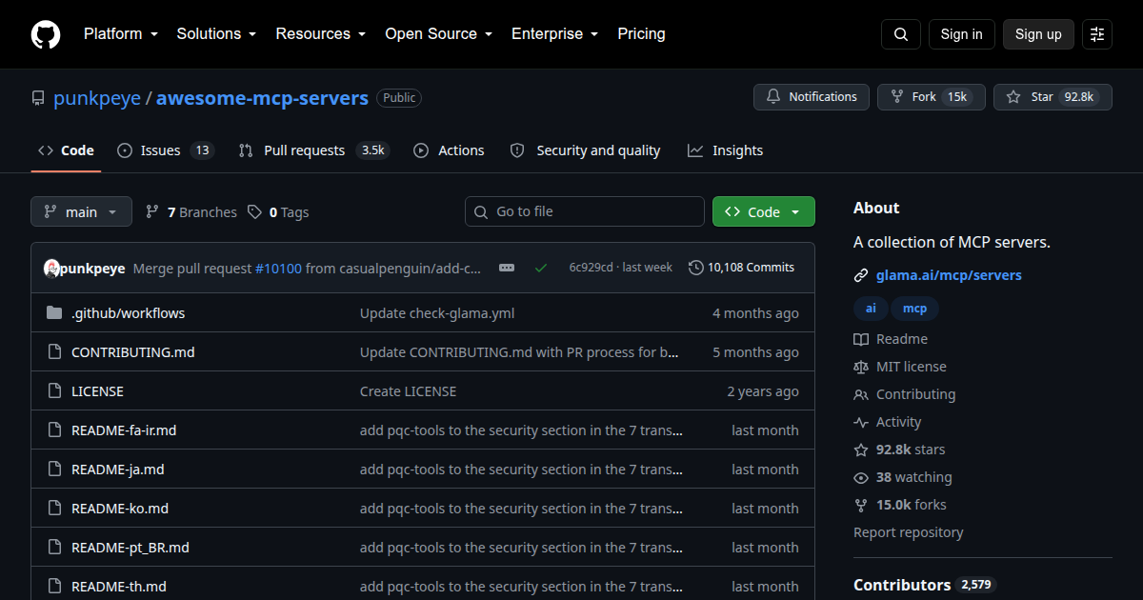The width and height of the screenshot is (1143, 600).
Task: Expand the Enterprise menu
Action: [555, 34]
